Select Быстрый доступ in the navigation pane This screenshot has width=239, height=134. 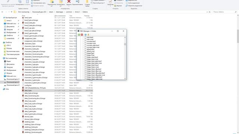click(x=11, y=17)
